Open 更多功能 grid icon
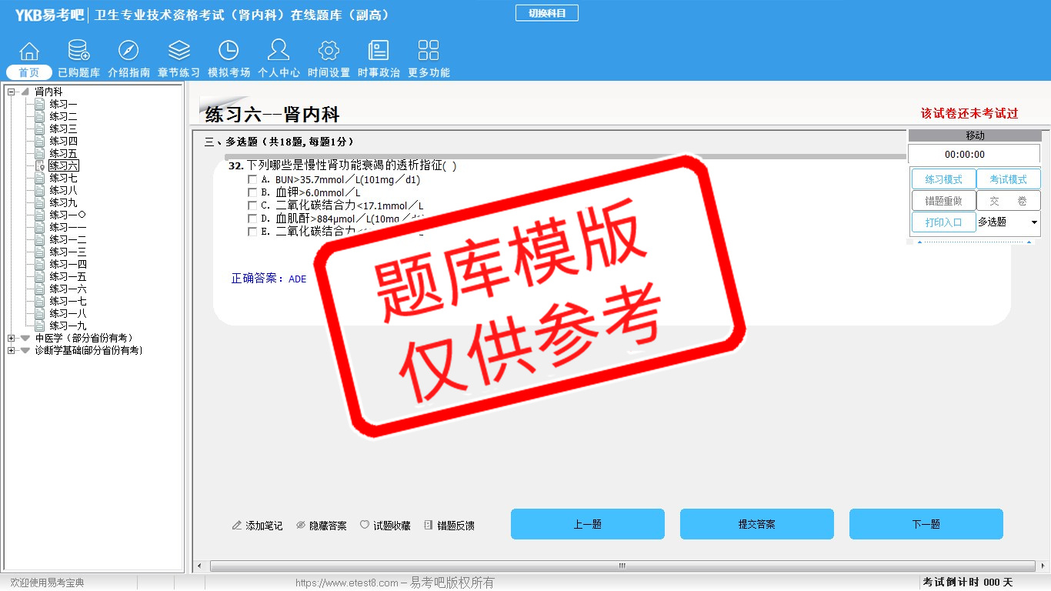This screenshot has width=1051, height=591. pos(429,52)
